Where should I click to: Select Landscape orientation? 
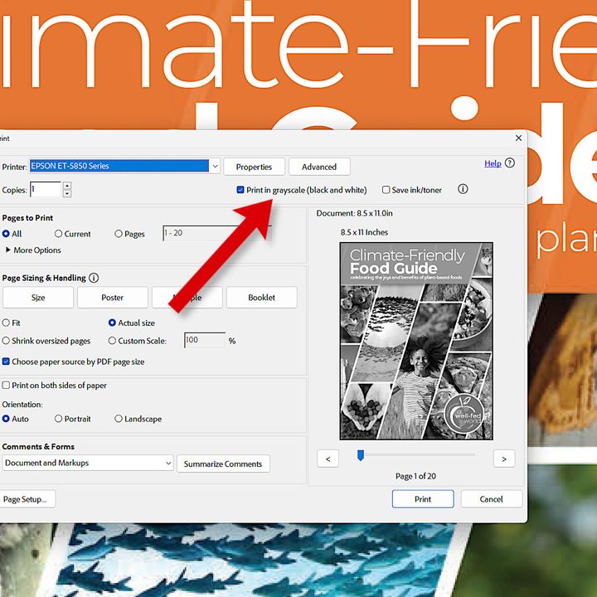pos(119,419)
